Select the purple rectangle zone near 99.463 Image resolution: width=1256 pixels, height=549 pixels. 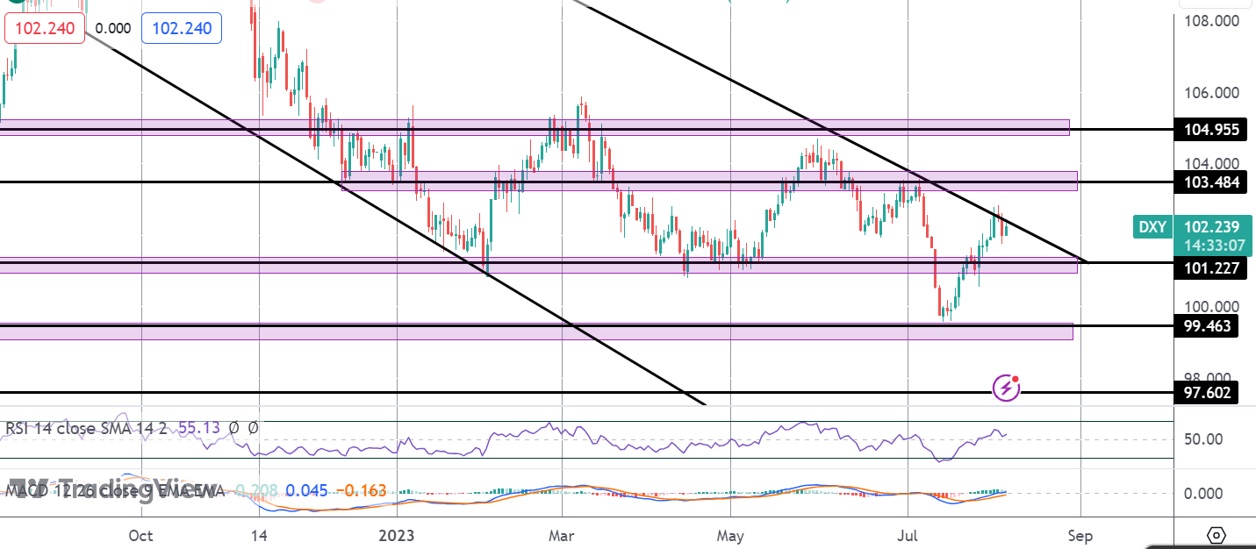pyautogui.click(x=536, y=332)
